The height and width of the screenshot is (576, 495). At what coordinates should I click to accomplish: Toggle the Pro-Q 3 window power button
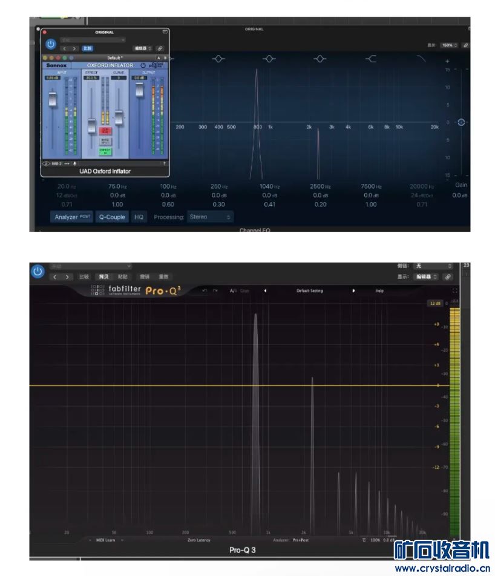[38, 272]
